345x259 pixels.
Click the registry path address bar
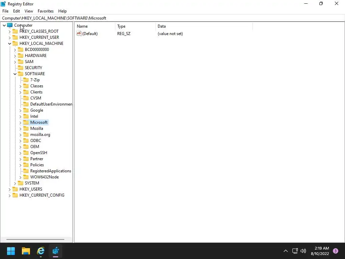pyautogui.click(x=172, y=18)
